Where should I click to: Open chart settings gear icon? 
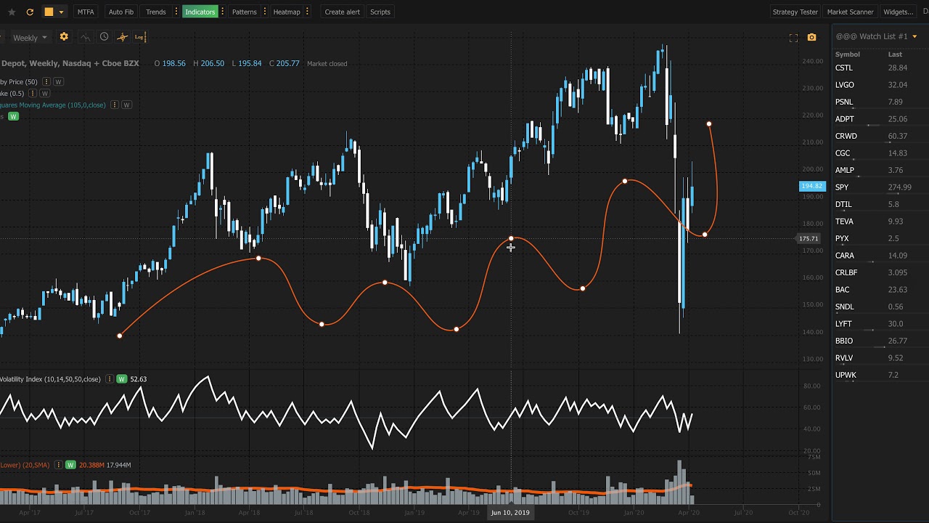click(64, 37)
